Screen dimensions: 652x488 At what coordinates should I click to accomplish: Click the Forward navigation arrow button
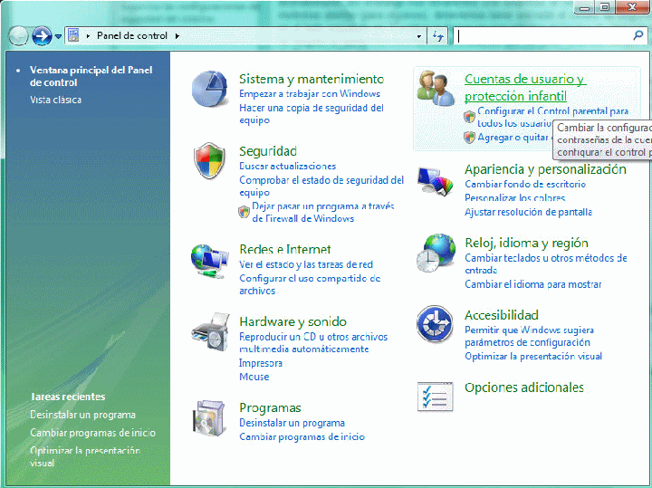pyautogui.click(x=42, y=36)
